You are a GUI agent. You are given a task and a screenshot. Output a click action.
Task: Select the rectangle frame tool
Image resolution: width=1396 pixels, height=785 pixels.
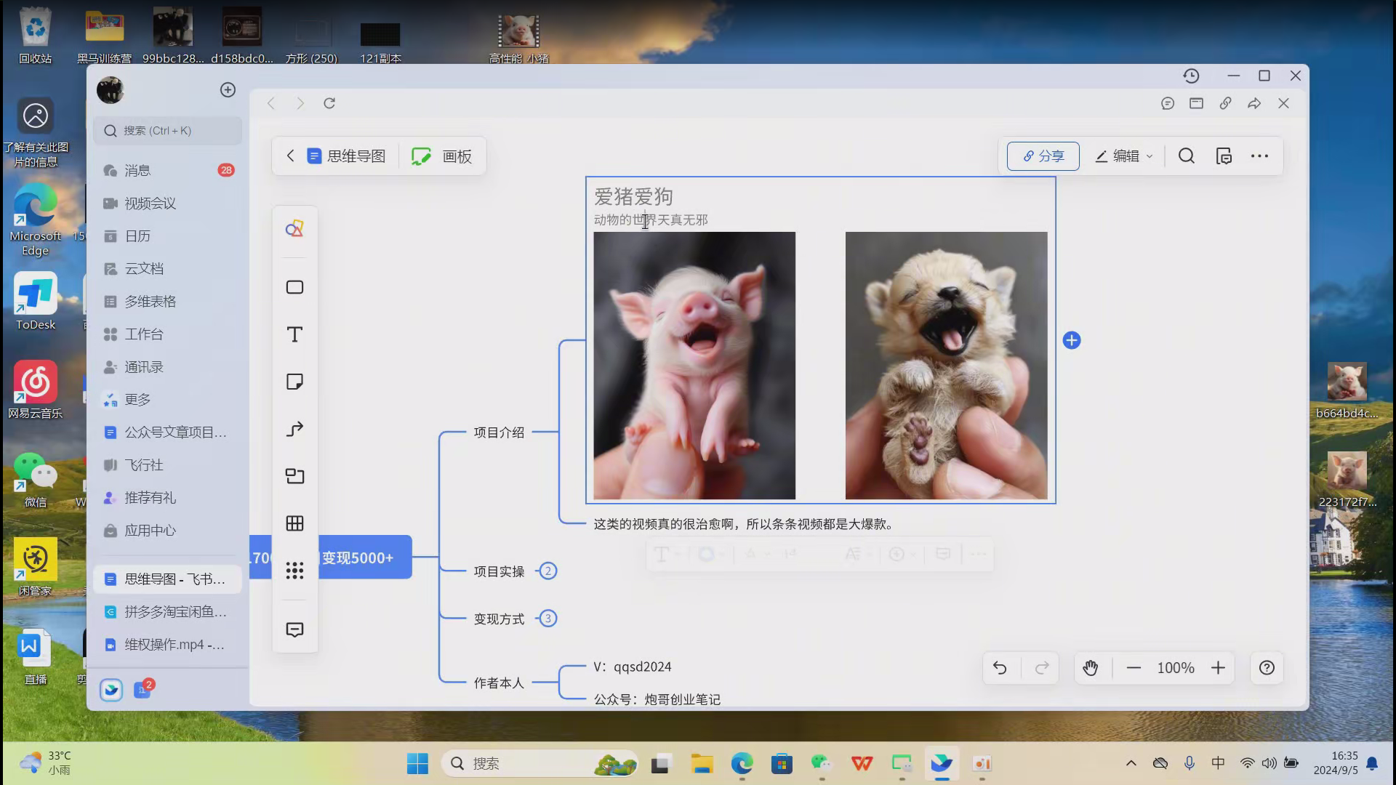coord(294,287)
